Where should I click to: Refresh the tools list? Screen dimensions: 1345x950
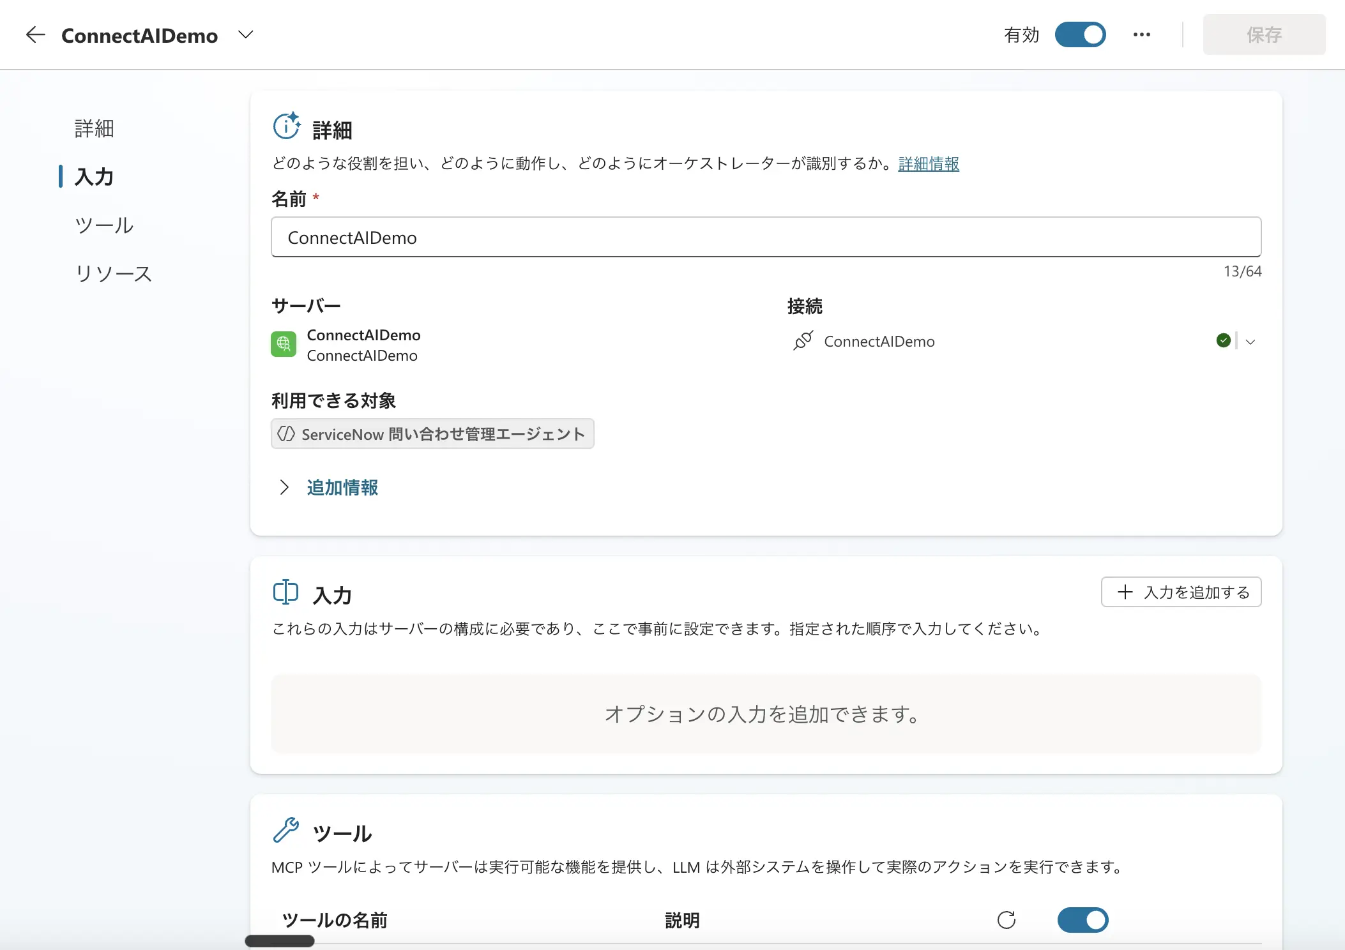1007,920
